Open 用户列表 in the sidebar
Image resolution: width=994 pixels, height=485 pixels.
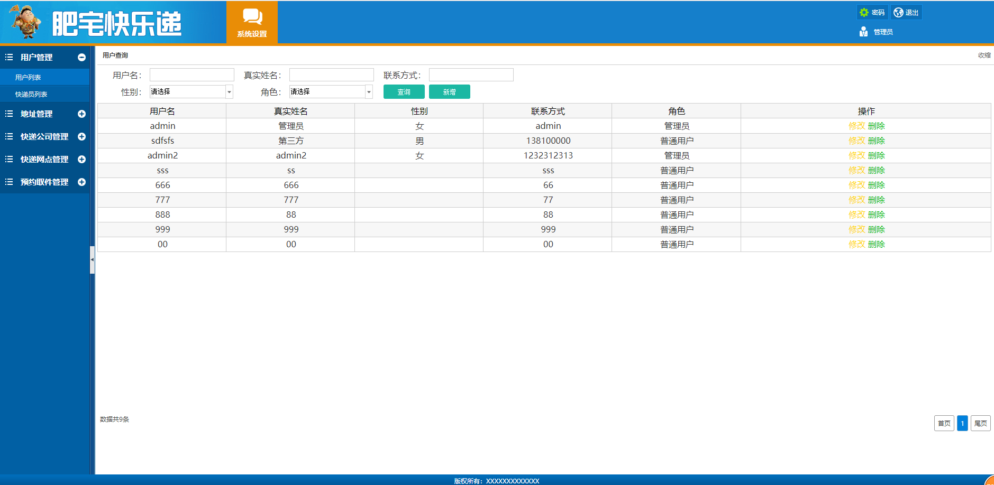[x=28, y=77]
